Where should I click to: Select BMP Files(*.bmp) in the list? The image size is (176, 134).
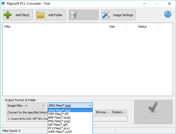click(x=70, y=118)
